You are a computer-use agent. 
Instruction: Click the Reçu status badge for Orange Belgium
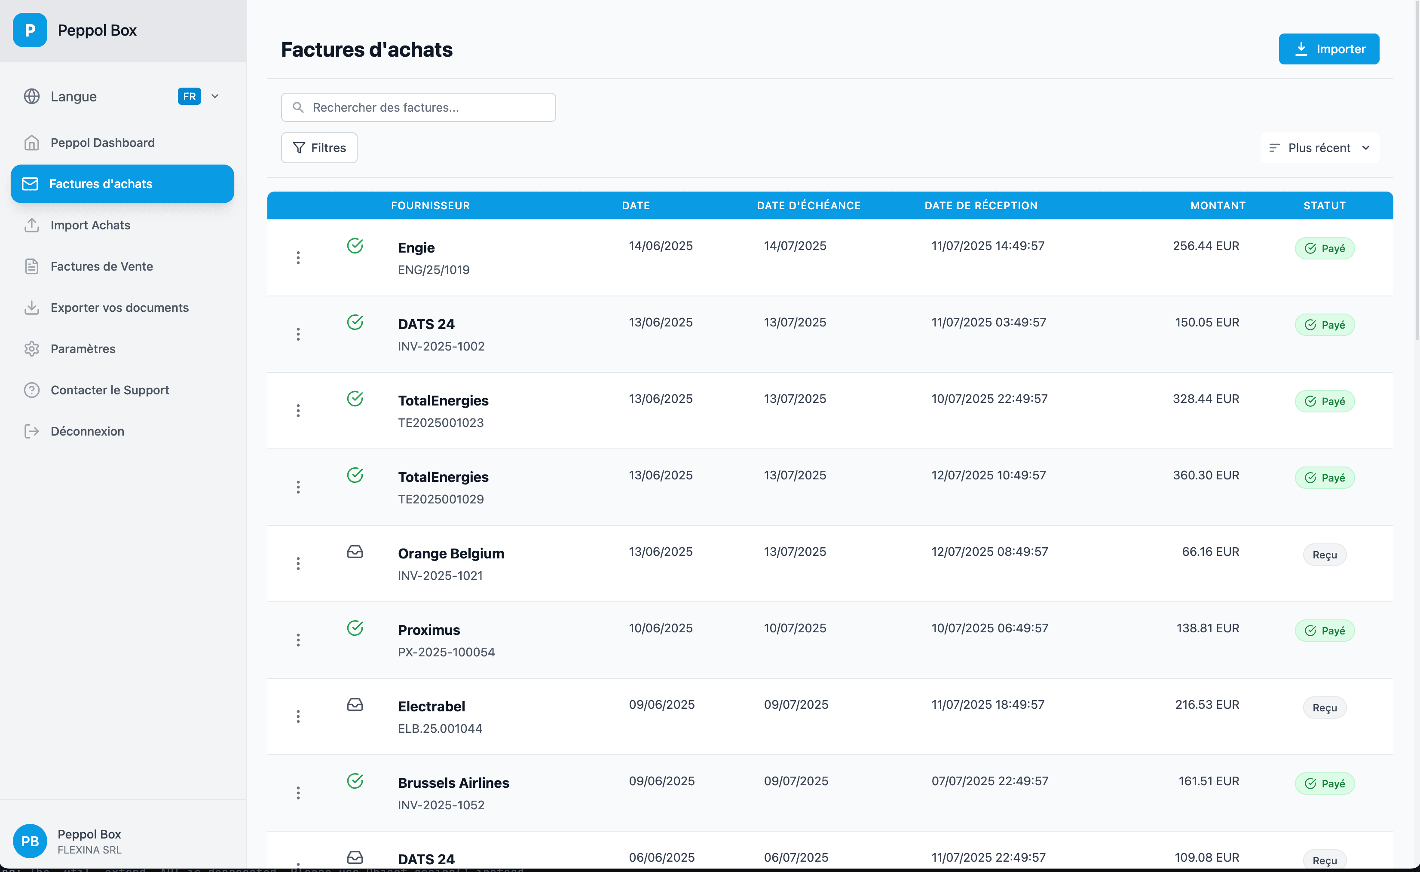click(1324, 554)
